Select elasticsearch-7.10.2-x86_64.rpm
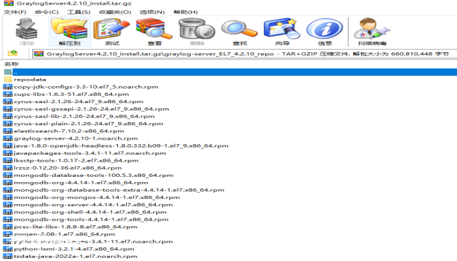The image size is (457, 261). click(69, 130)
